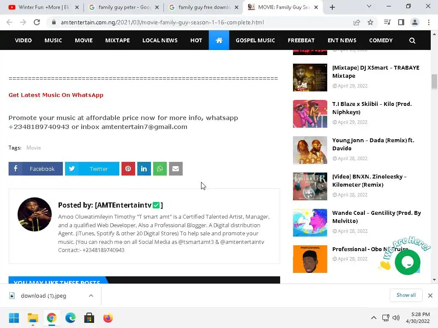Open the FREEBEAT menu item
The height and width of the screenshot is (328, 438).
point(301,41)
